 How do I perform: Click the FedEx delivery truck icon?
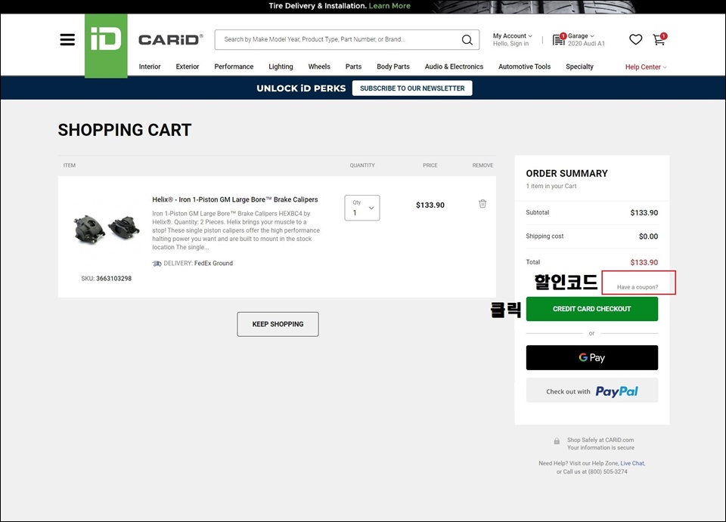(x=157, y=264)
